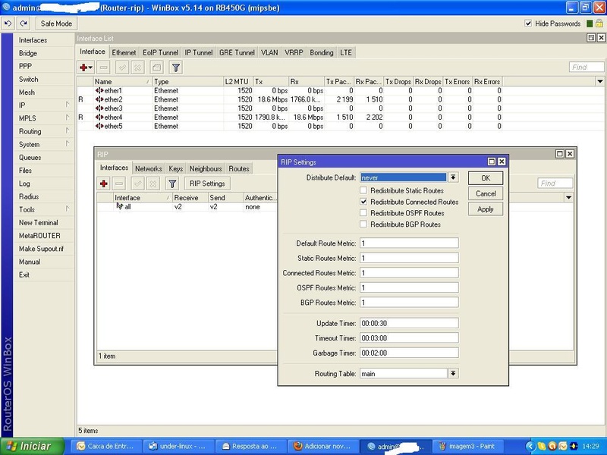Click the ether2 interface icon in the list
607x455 pixels.
pos(99,99)
